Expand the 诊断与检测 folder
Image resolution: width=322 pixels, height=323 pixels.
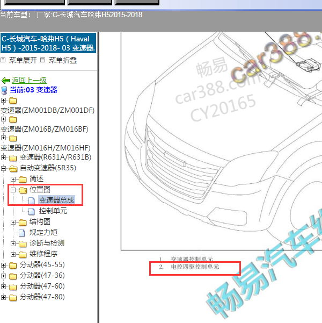pos(13,243)
